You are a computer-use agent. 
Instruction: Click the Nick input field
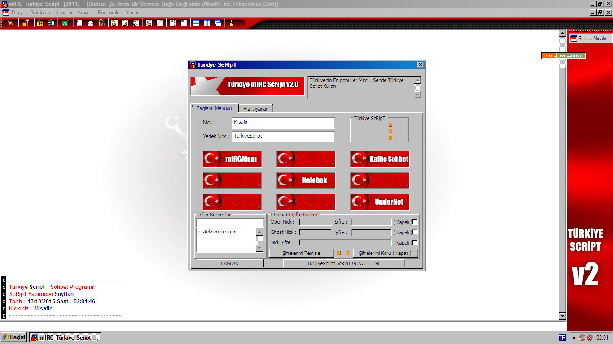tap(283, 123)
